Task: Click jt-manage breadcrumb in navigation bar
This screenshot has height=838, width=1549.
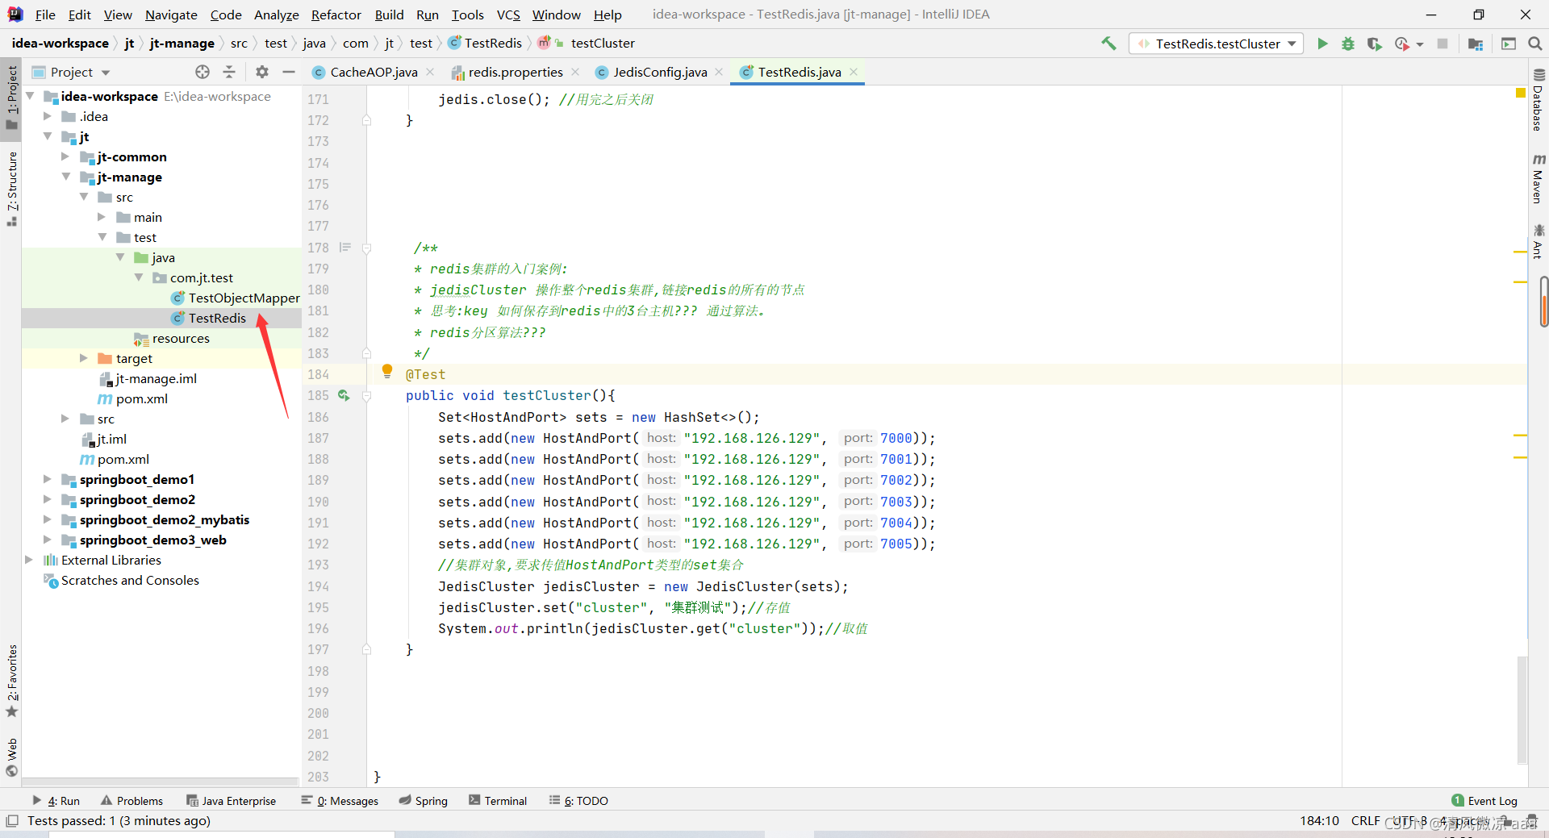Action: pos(182,43)
